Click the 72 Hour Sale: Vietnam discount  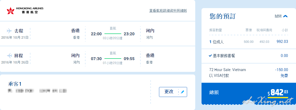point(228,70)
